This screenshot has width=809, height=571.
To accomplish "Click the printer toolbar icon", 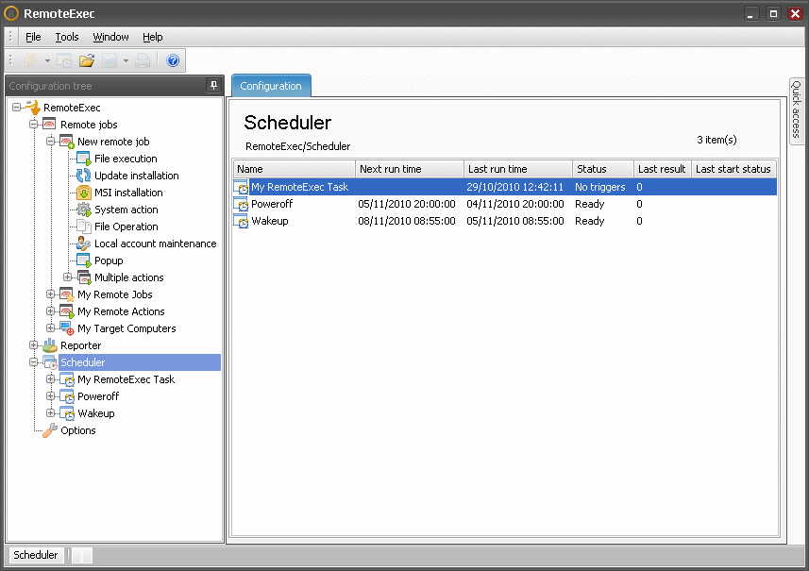I will click(x=143, y=60).
